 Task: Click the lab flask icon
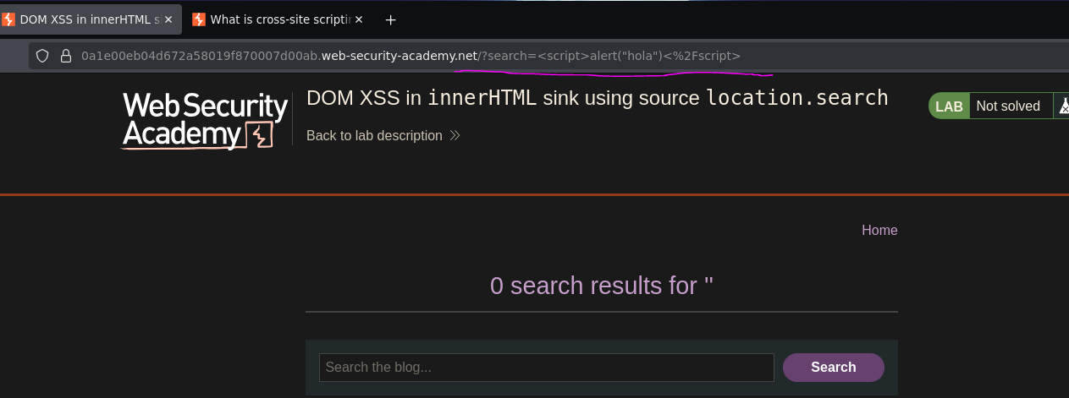coord(1062,106)
